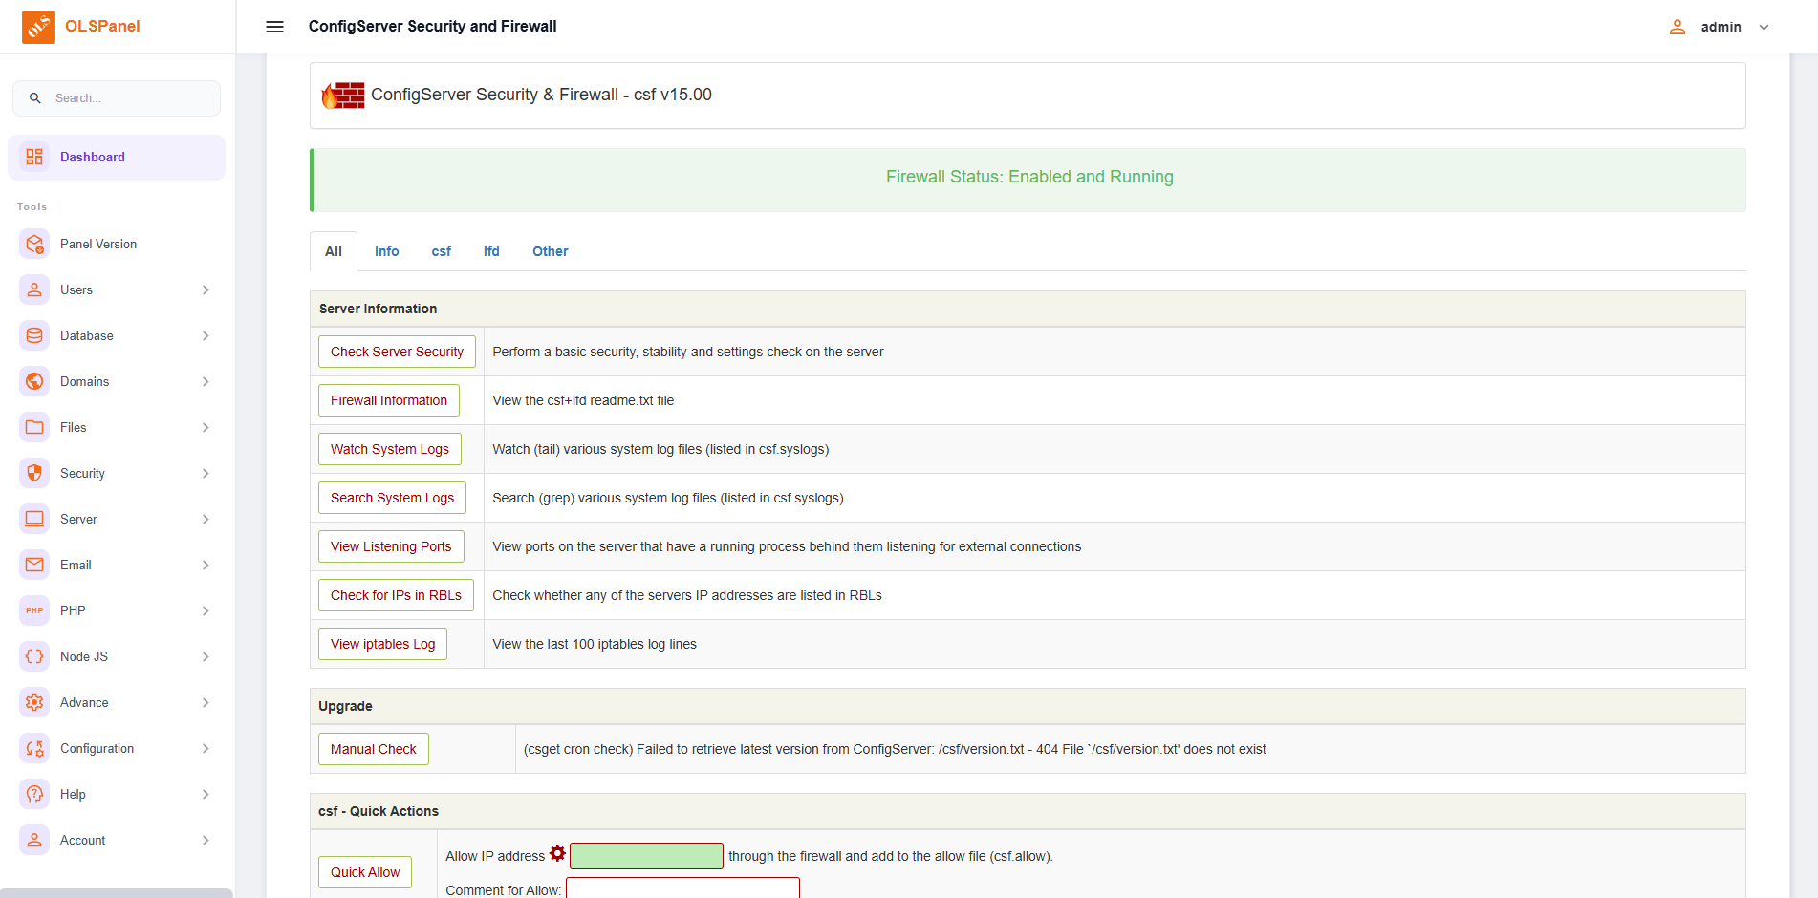Click the Users person icon
This screenshot has height=898, width=1818.
coord(34,289)
